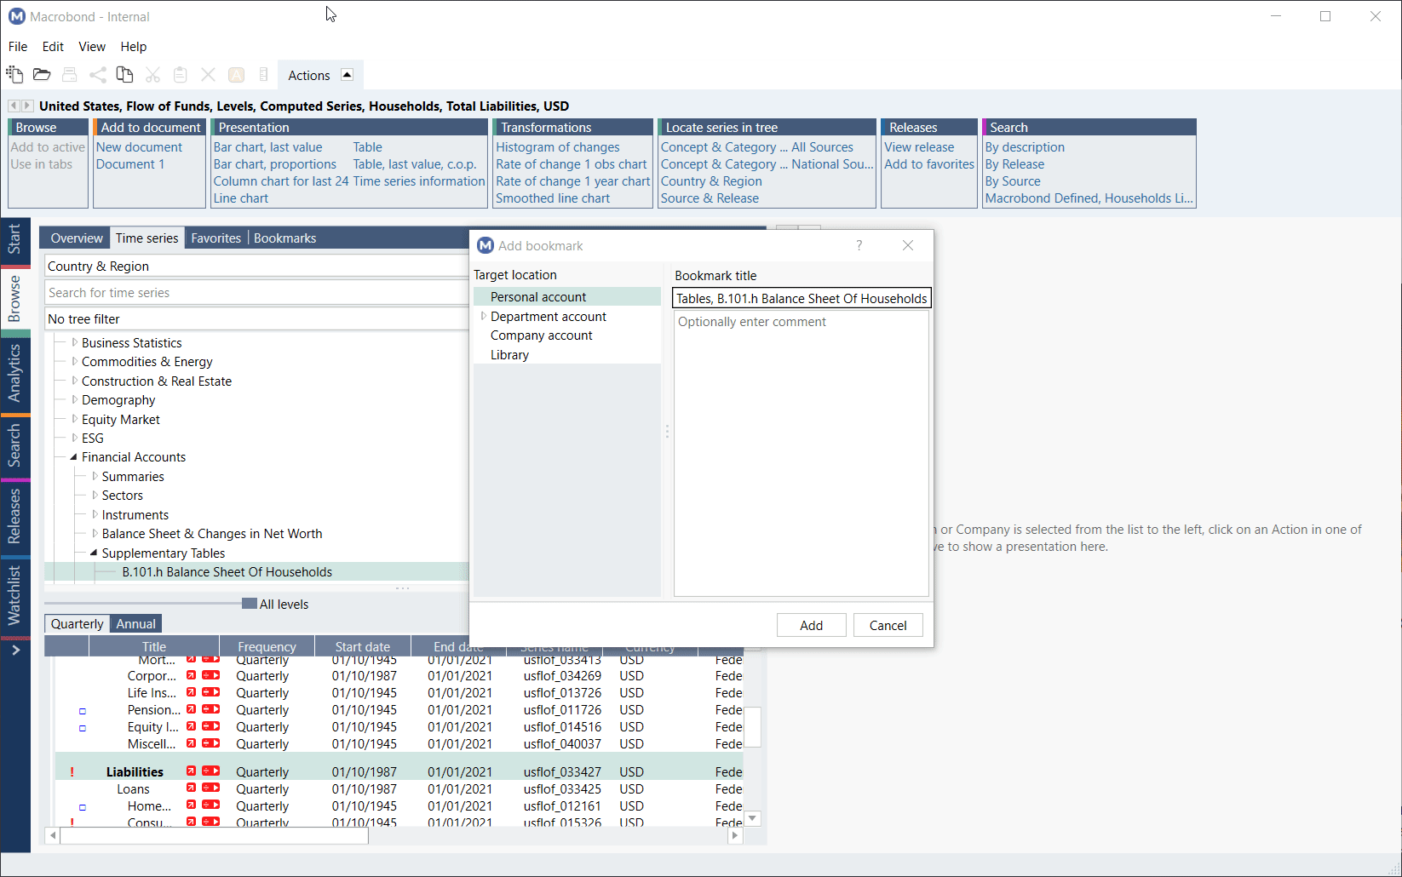The height and width of the screenshot is (877, 1402).
Task: Expand the Demography tree node
Action: click(74, 399)
